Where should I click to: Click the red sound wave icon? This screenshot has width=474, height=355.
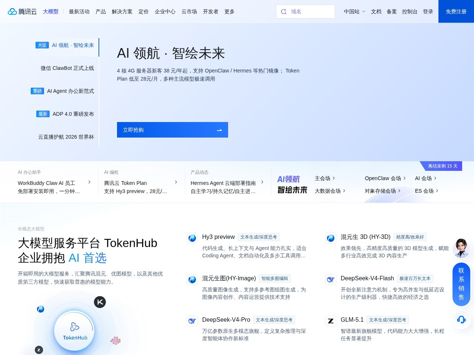[x=116, y=341]
